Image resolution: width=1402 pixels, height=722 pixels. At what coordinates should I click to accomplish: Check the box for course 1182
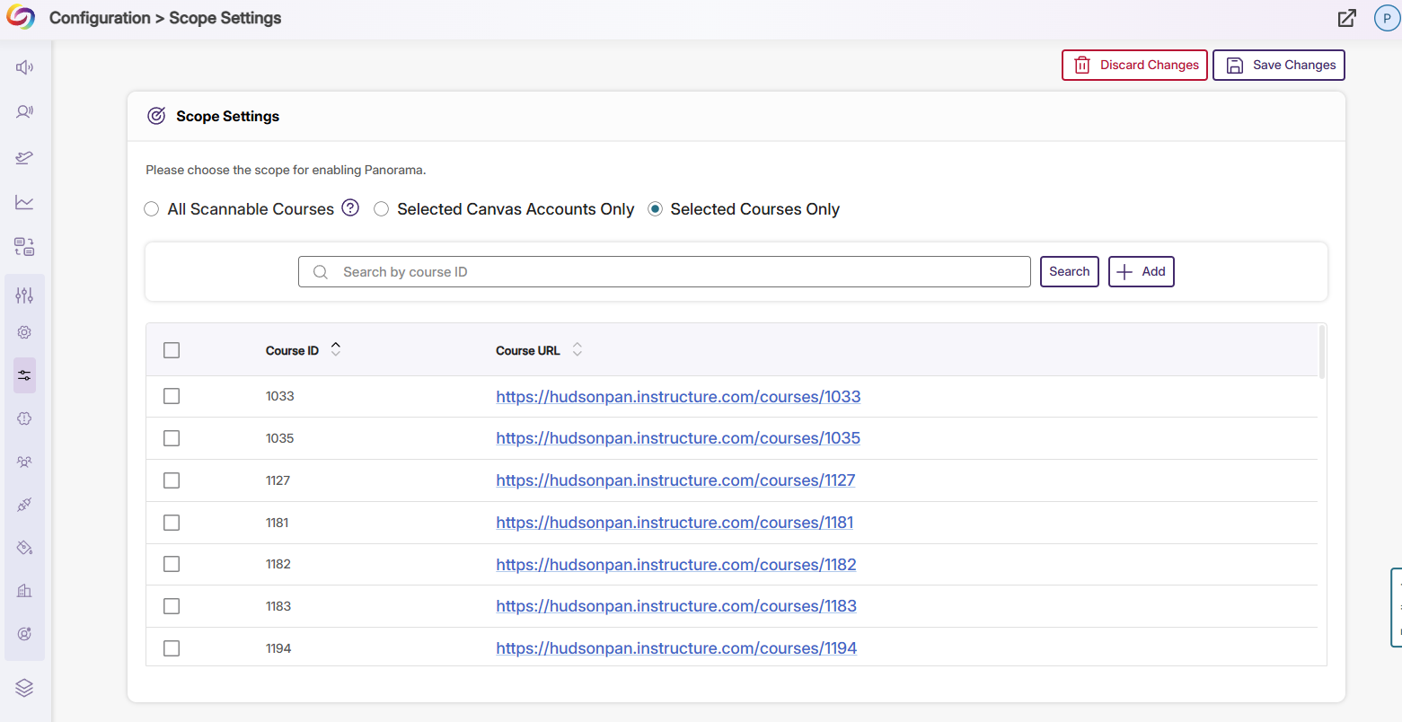[172, 564]
